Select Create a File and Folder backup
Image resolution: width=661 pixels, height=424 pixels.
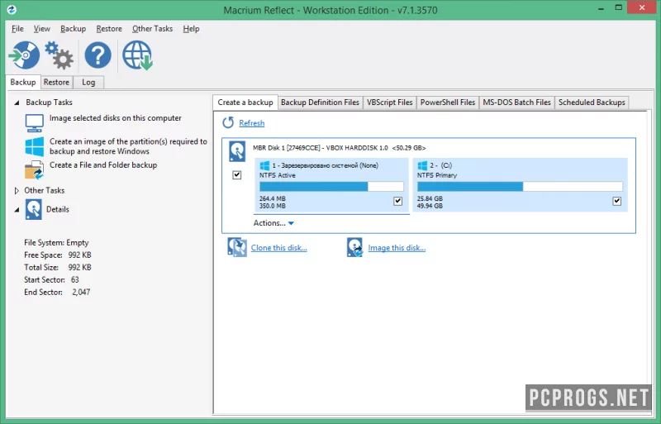pos(103,165)
